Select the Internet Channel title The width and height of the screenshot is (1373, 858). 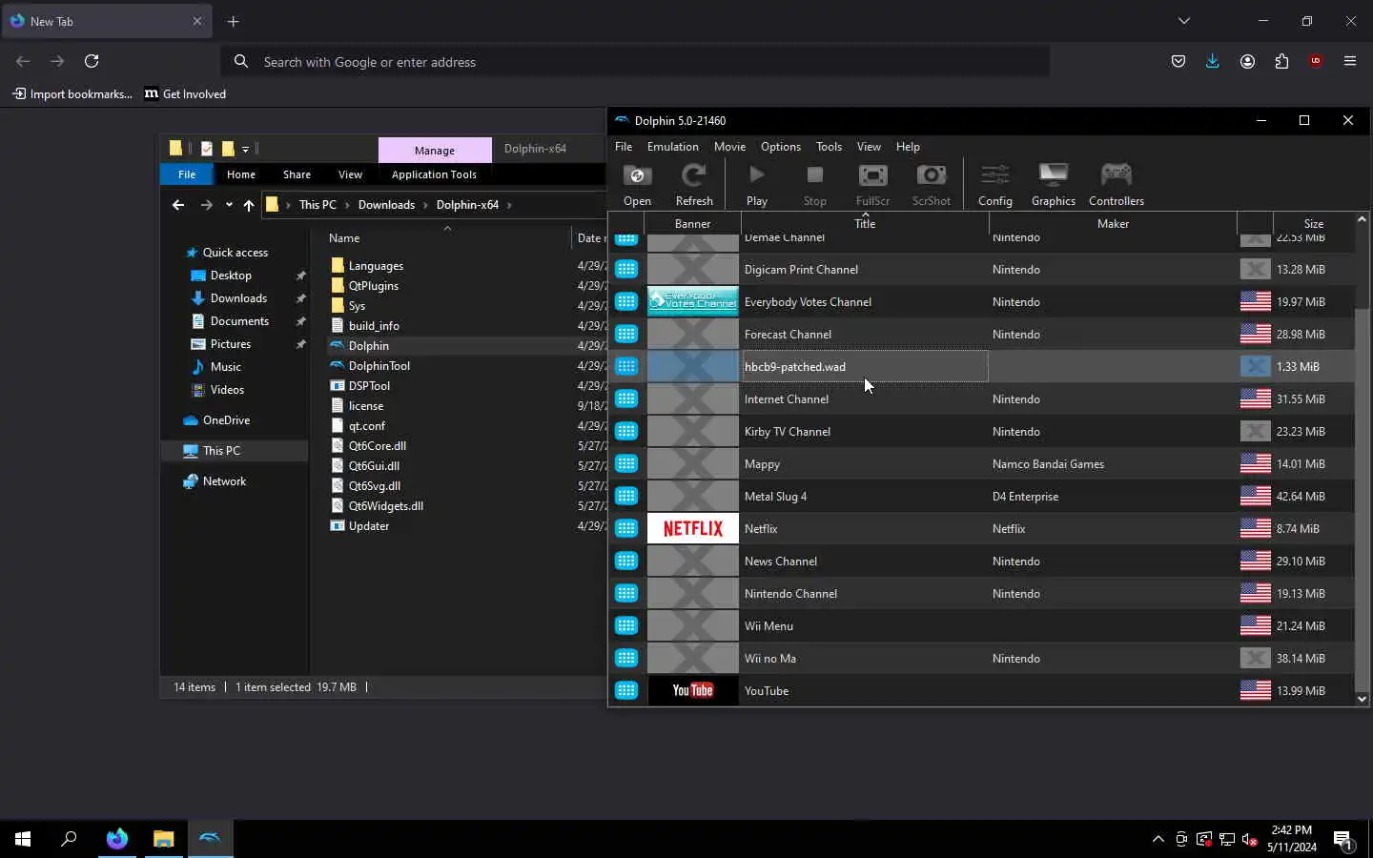click(x=787, y=398)
